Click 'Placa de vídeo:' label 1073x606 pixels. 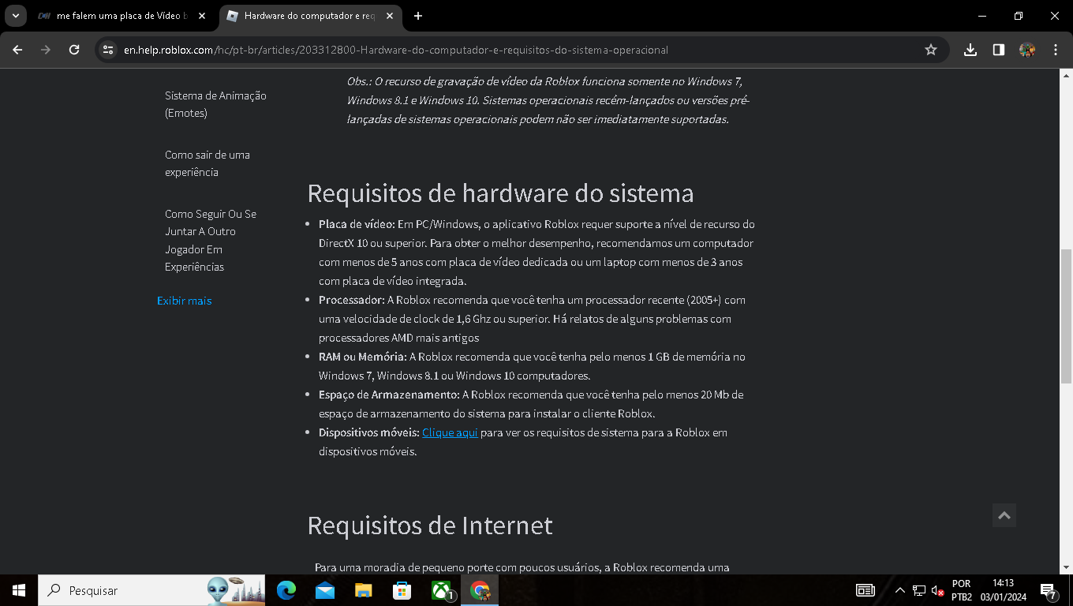357,224
